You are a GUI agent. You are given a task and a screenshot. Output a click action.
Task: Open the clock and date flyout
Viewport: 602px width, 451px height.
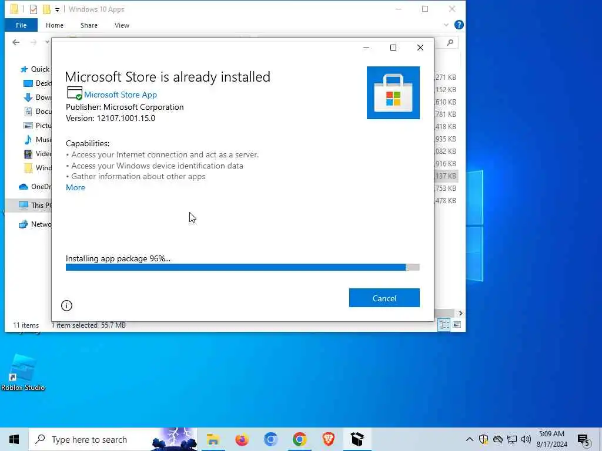click(551, 439)
